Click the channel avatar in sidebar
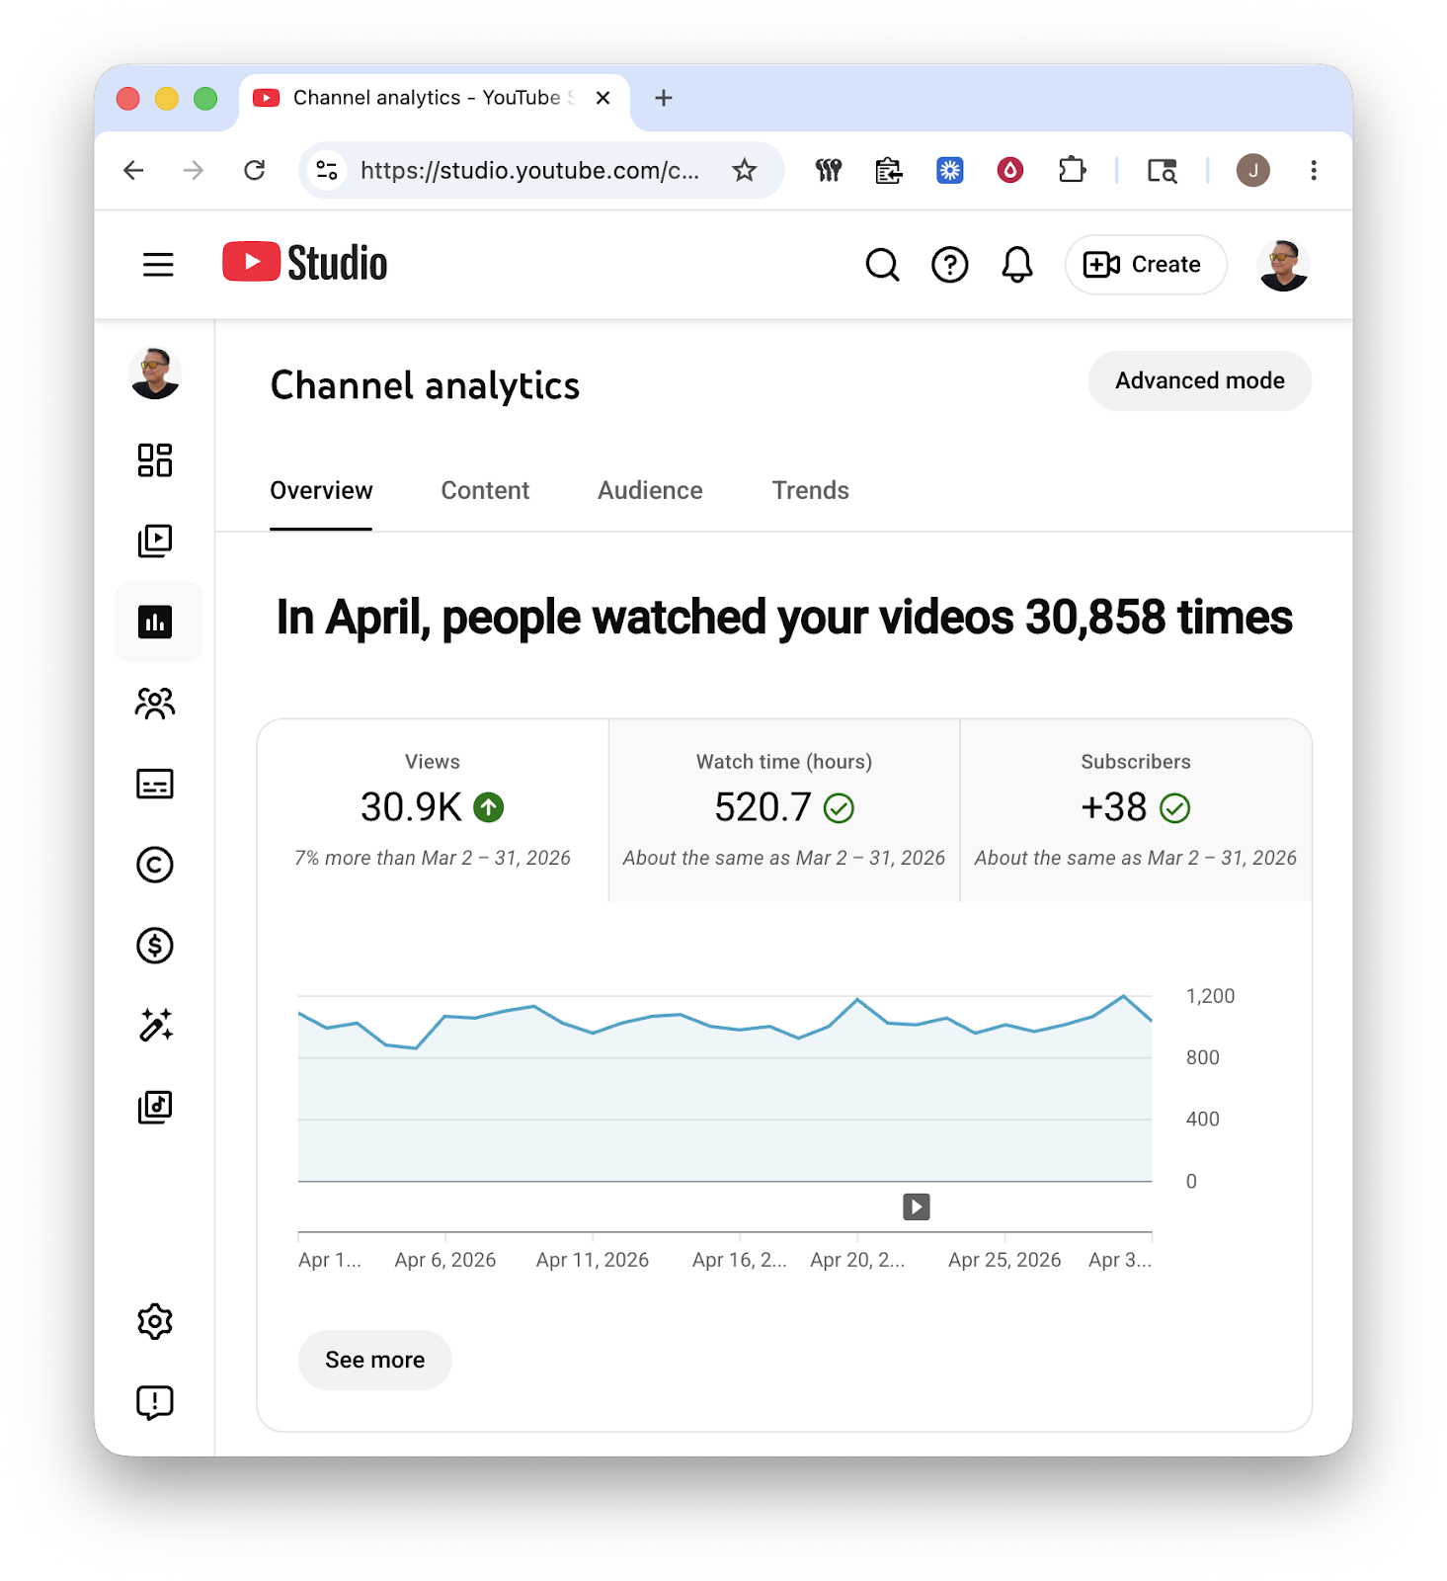The width and height of the screenshot is (1447, 1581). [155, 374]
